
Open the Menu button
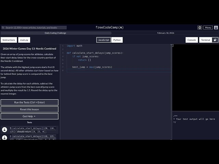point(208,28)
